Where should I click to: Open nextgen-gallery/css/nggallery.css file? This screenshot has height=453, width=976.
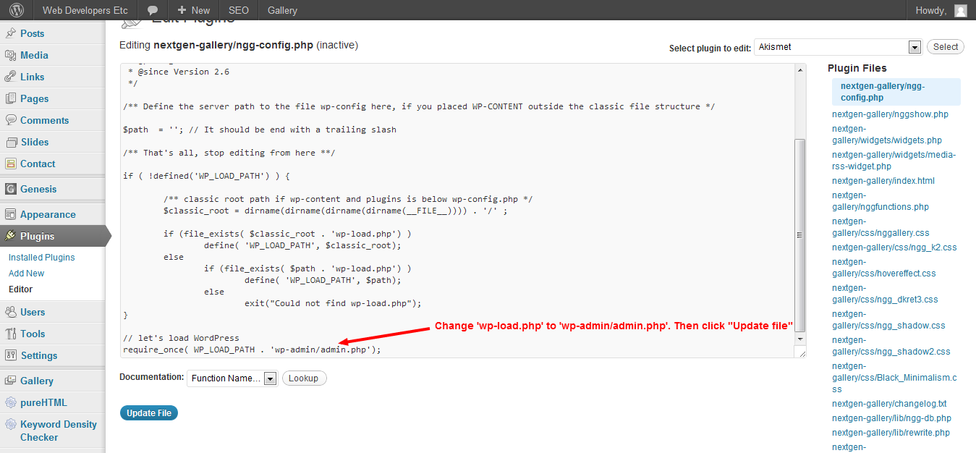pos(880,226)
